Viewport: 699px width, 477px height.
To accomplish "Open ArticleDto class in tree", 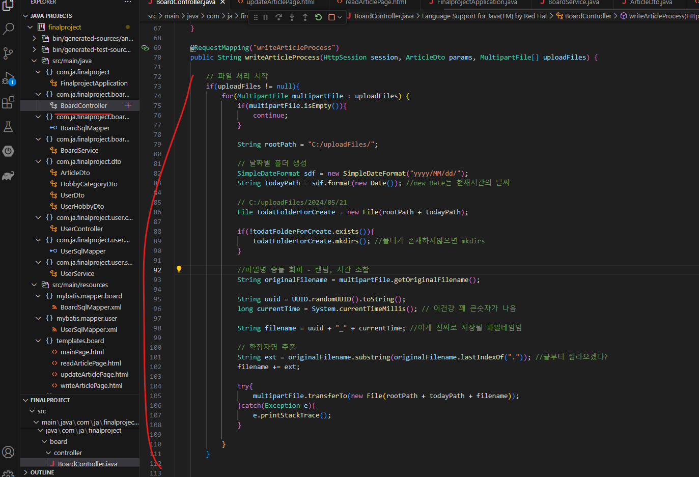I will 75,173.
